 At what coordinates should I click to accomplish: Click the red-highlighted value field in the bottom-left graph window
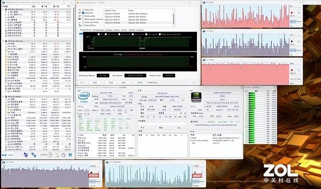[94, 175]
